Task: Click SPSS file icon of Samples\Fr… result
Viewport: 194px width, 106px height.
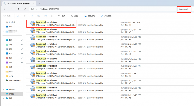Action: pyautogui.click(x=33, y=60)
